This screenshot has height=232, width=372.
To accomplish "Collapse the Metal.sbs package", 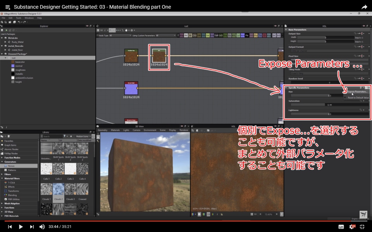I will [2, 38].
